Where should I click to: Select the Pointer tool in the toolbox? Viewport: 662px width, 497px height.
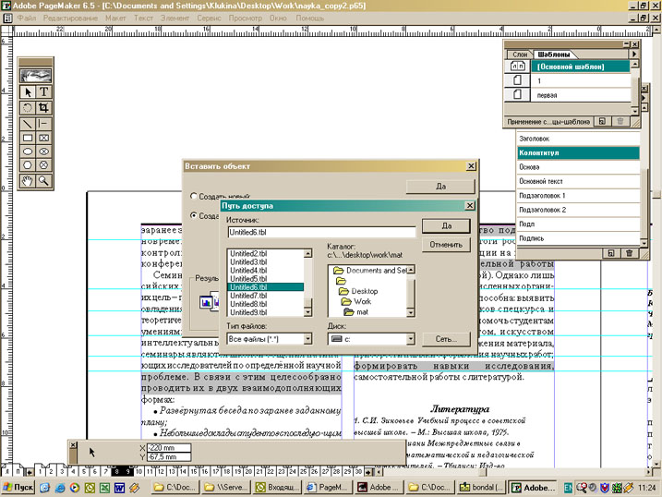(28, 92)
